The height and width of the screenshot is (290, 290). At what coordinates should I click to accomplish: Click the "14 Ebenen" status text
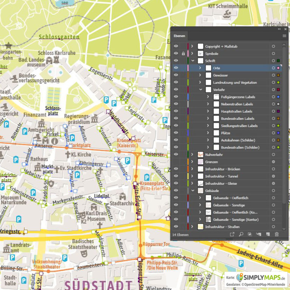click(x=180, y=235)
